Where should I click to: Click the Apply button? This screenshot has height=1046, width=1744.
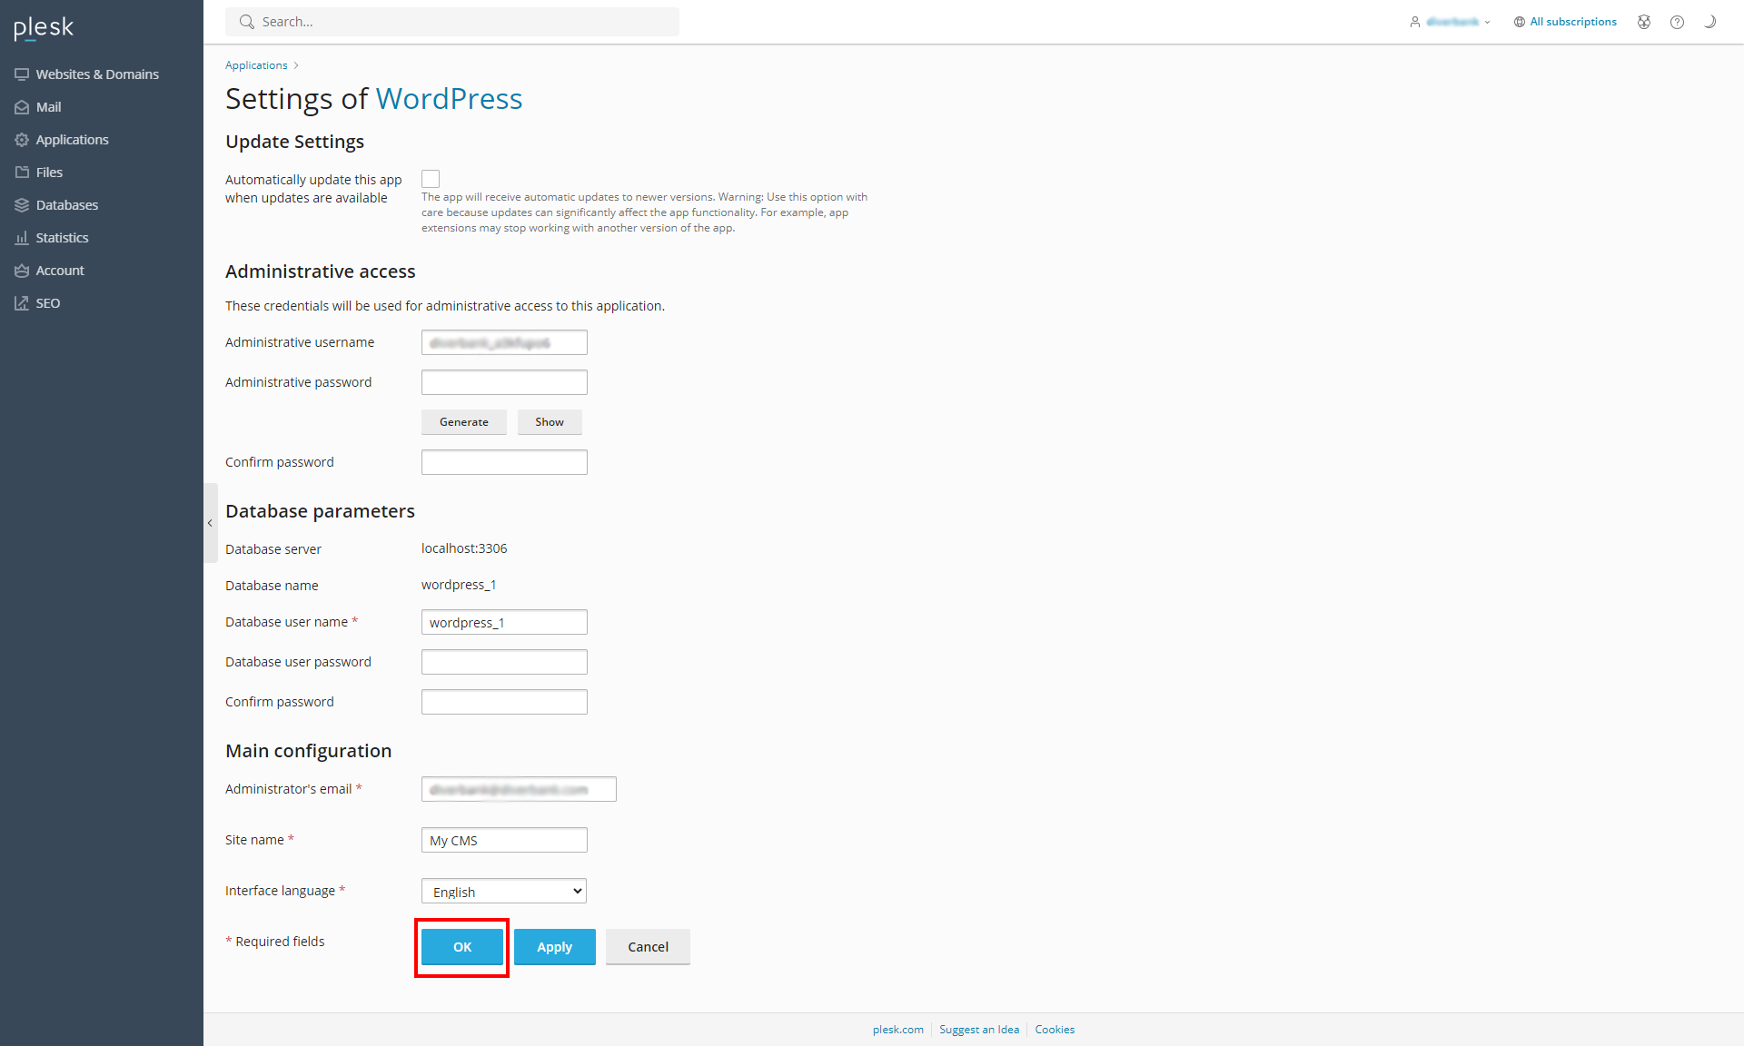coord(555,947)
